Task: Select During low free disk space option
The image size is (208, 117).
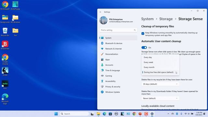Action: (x=160, y=72)
